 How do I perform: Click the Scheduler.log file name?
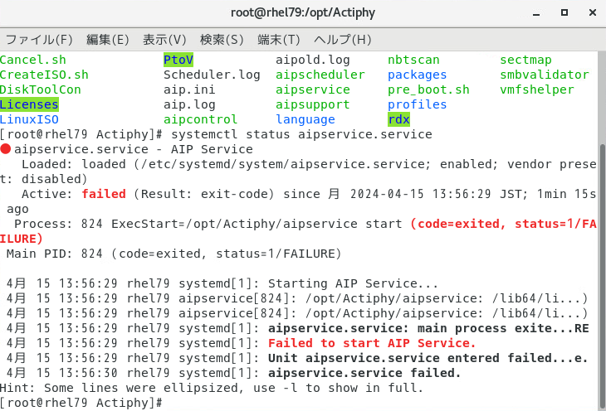pos(212,75)
